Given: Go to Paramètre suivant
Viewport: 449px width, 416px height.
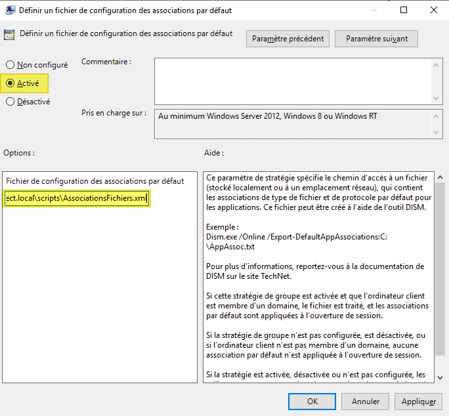Looking at the screenshot, I should click(x=376, y=39).
